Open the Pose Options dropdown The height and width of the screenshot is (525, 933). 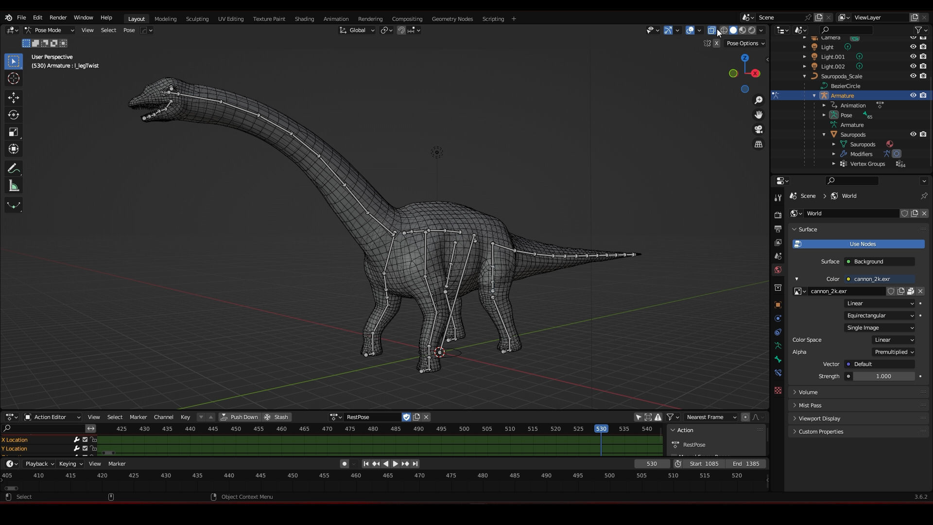pyautogui.click(x=745, y=43)
